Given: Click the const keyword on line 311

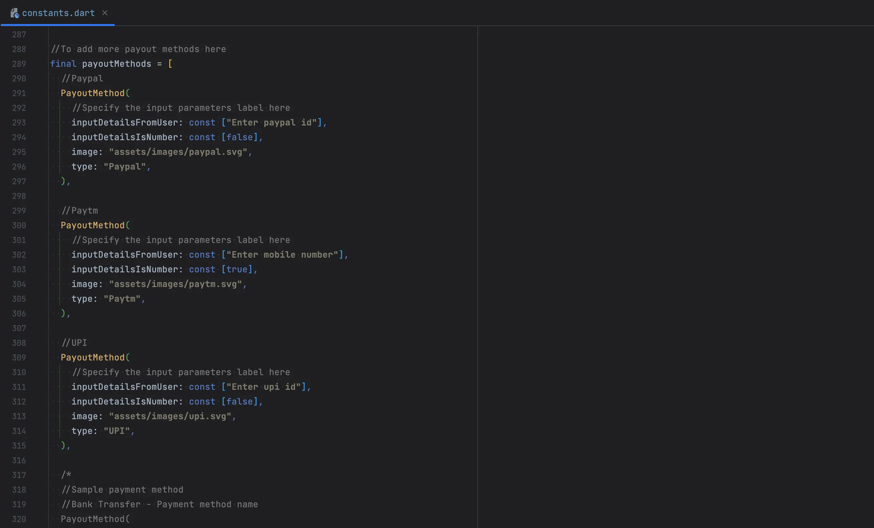Looking at the screenshot, I should click(202, 387).
